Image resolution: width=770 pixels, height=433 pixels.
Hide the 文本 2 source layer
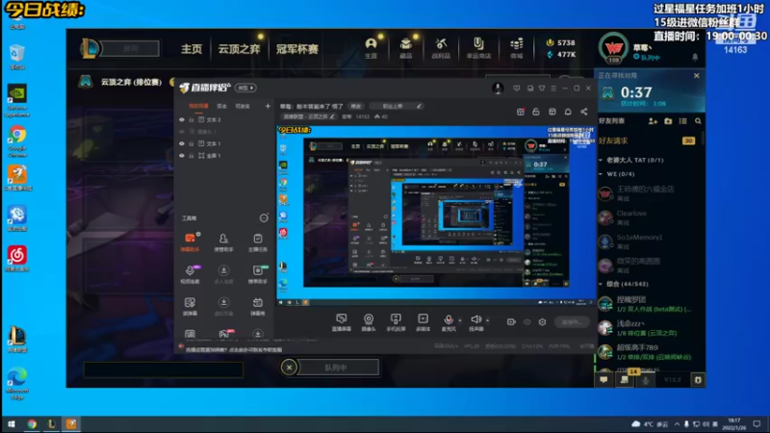(182, 119)
